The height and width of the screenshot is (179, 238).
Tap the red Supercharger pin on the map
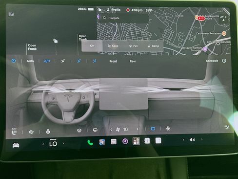(201, 19)
